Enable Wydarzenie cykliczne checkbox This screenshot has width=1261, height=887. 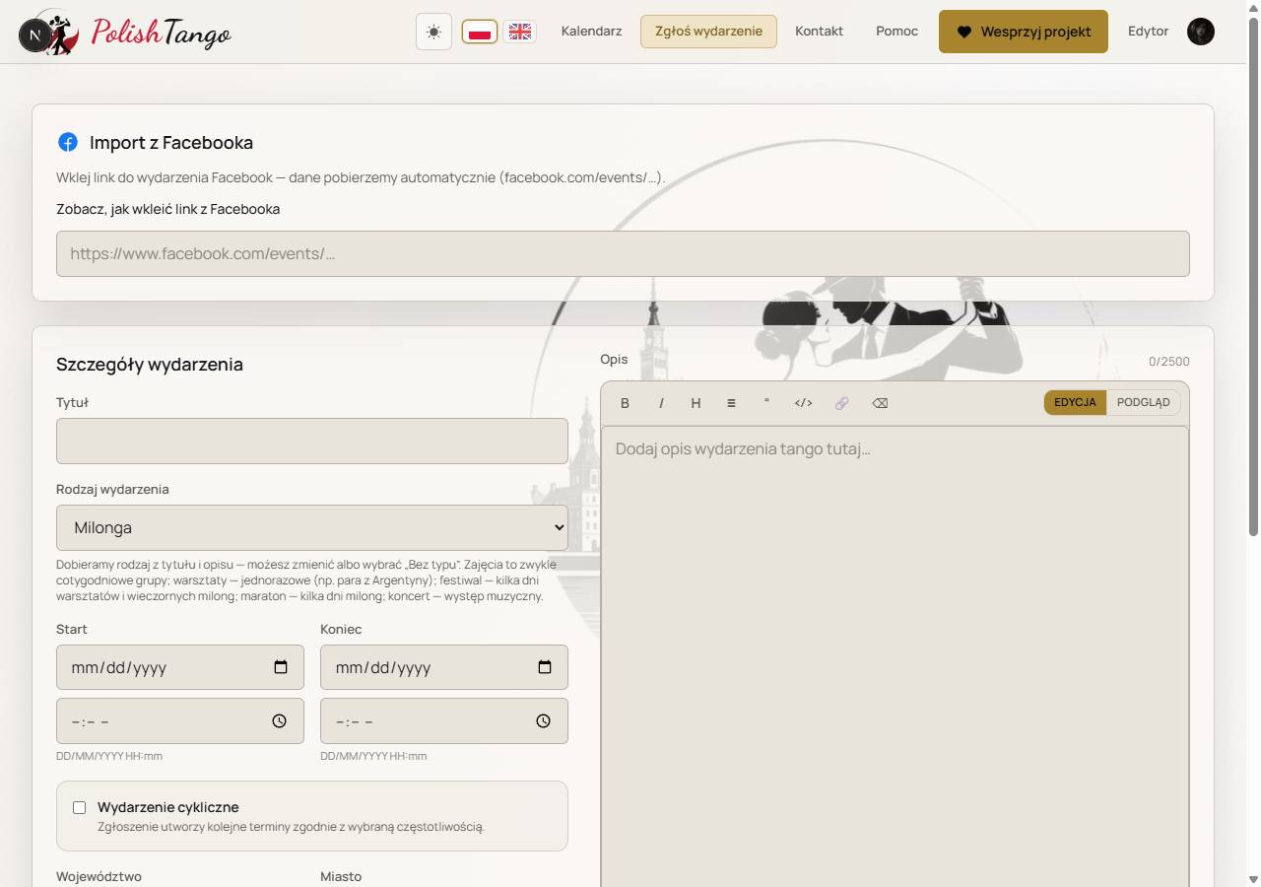(80, 807)
